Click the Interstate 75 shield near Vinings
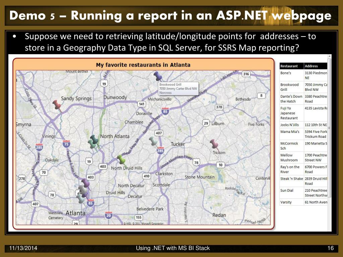This screenshot has width=343, height=257. tap(66, 144)
